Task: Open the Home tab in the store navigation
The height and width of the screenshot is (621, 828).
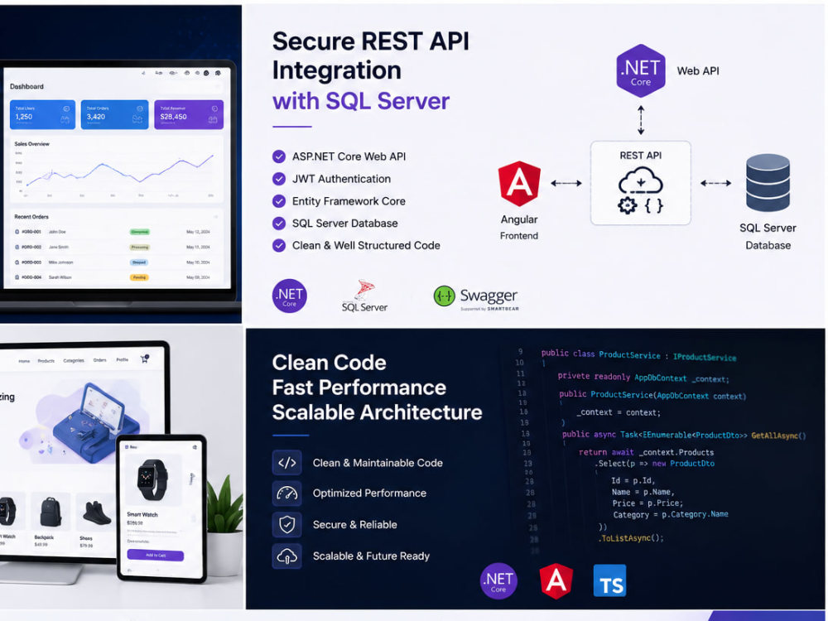Action: pos(24,361)
